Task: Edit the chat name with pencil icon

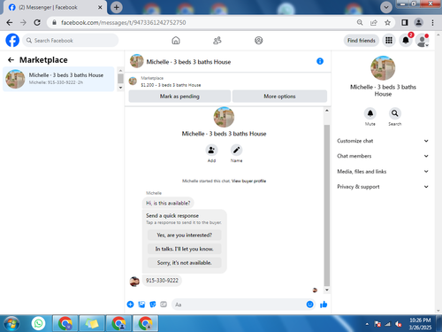Action: [236, 151]
